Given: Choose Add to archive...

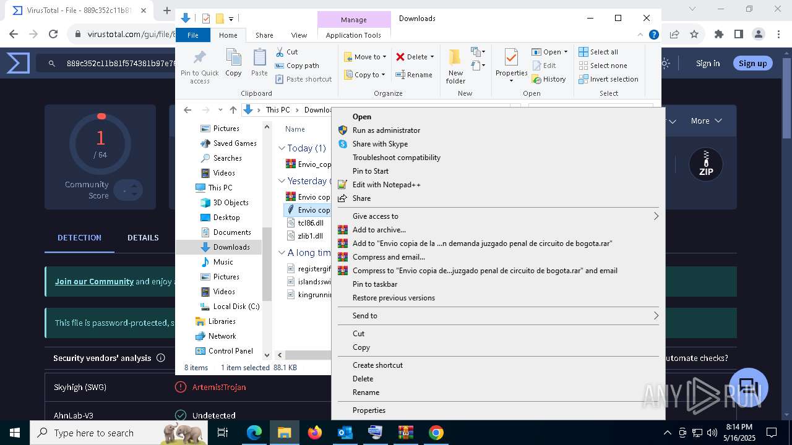Looking at the screenshot, I should pyautogui.click(x=497, y=230).
